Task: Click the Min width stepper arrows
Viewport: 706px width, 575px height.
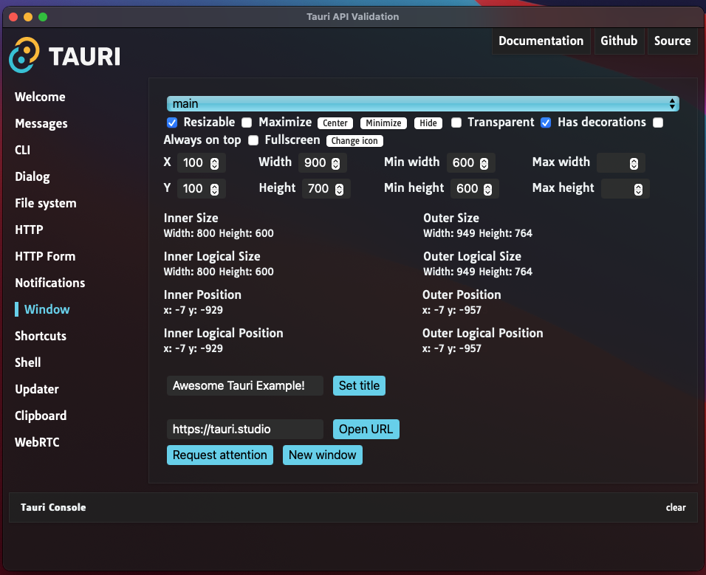Action: [x=484, y=163]
